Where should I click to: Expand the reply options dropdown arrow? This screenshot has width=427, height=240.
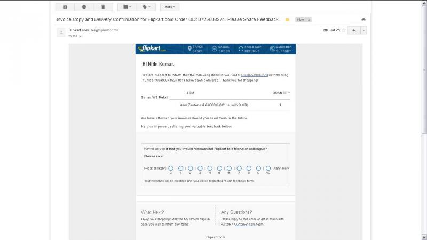[363, 30]
